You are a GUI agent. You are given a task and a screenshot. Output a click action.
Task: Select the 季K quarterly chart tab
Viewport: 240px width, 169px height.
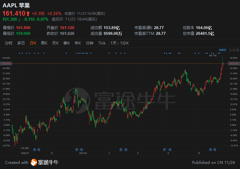pyautogui.click(x=67, y=43)
